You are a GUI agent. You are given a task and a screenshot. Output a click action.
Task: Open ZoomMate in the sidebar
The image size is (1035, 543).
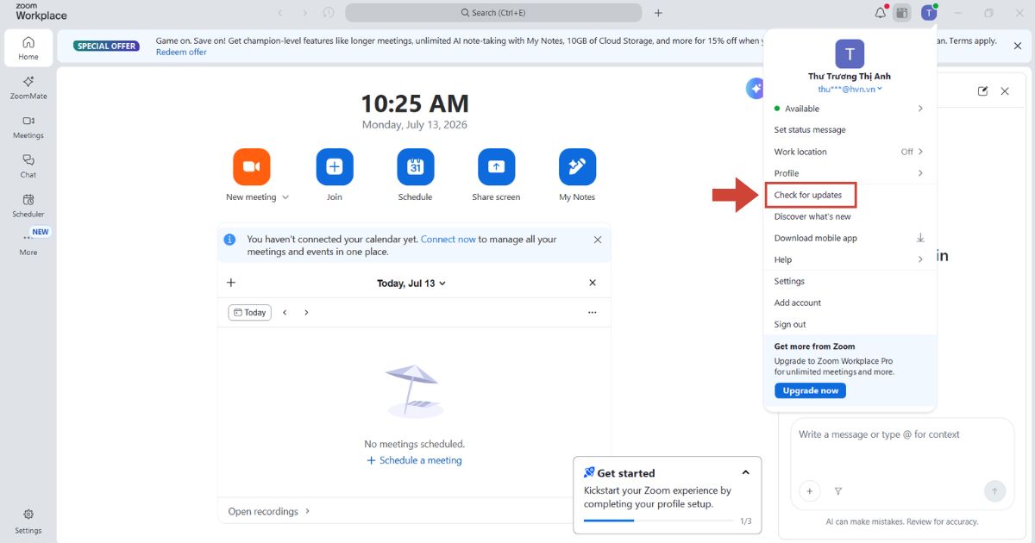(x=28, y=87)
